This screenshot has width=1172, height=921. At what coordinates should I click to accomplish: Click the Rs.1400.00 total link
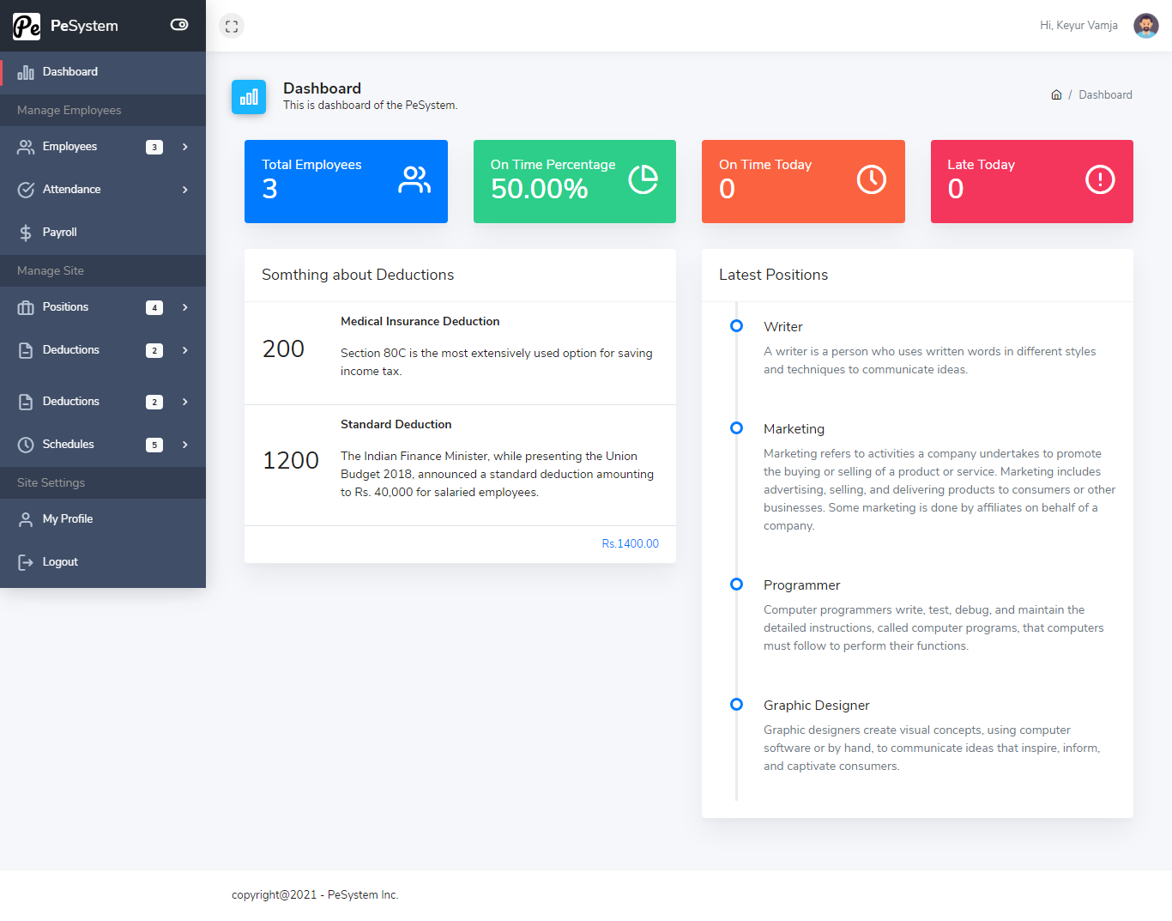point(631,543)
